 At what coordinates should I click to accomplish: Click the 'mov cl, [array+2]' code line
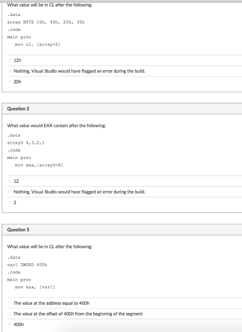(38, 44)
